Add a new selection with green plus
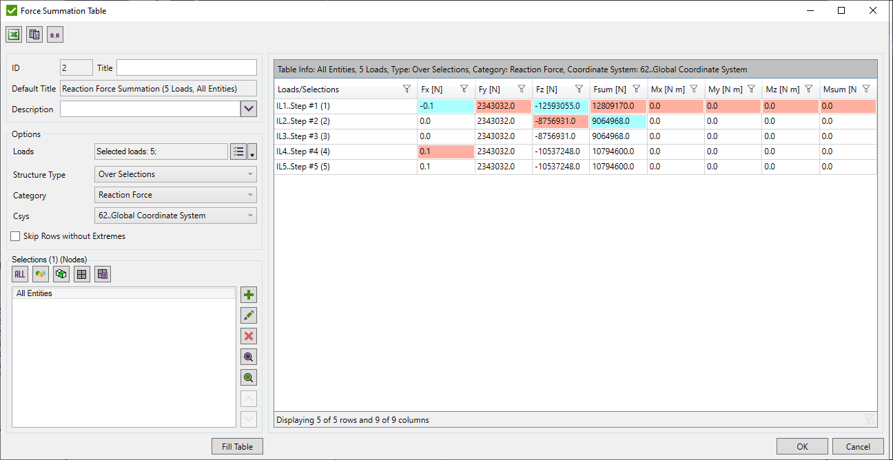The image size is (893, 460). [x=249, y=295]
